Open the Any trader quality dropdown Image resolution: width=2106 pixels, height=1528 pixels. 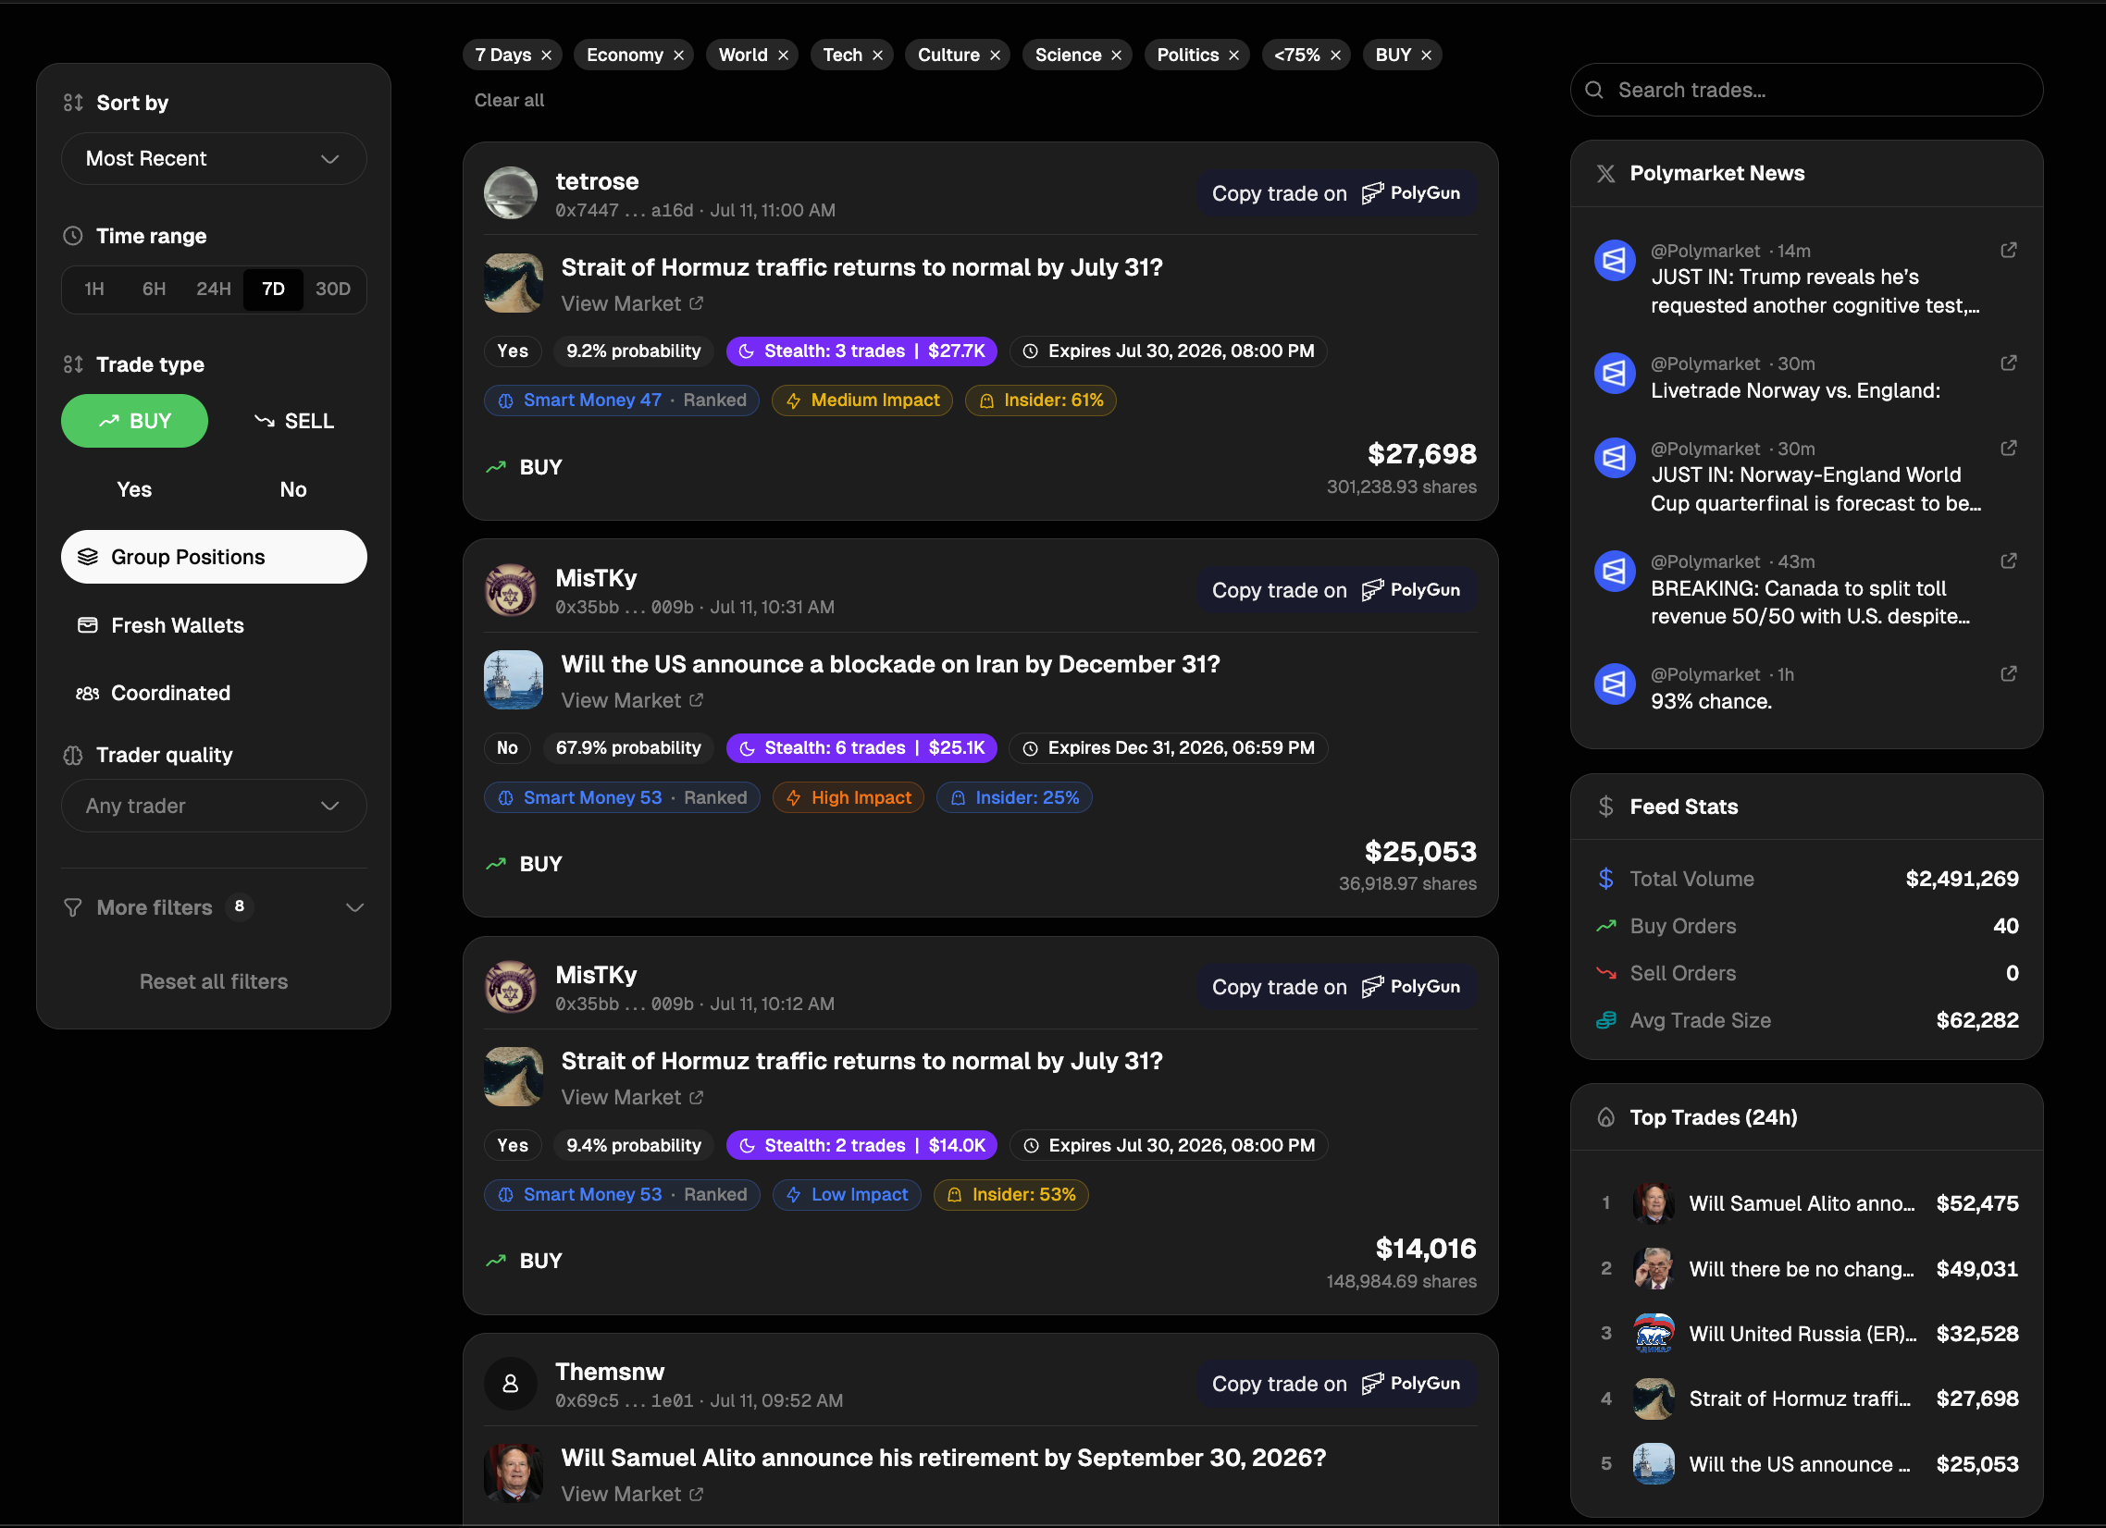point(214,806)
